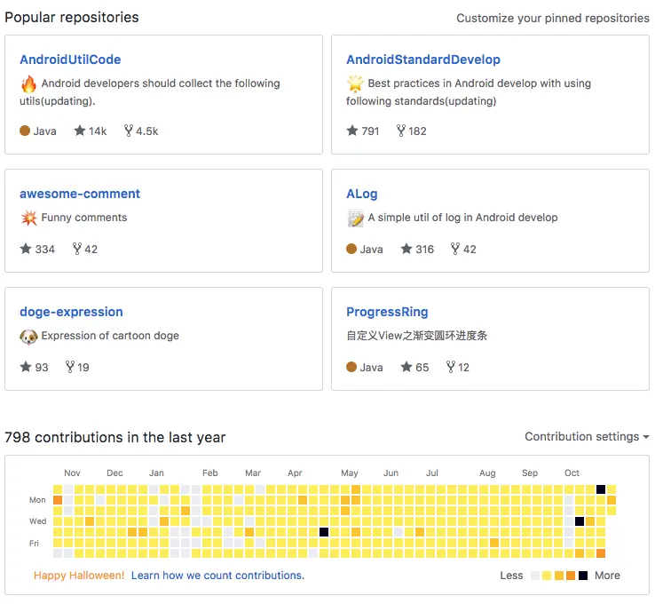Screen dimensions: 655x604
Task: Open the awesome-comment repository
Action: [x=80, y=194]
